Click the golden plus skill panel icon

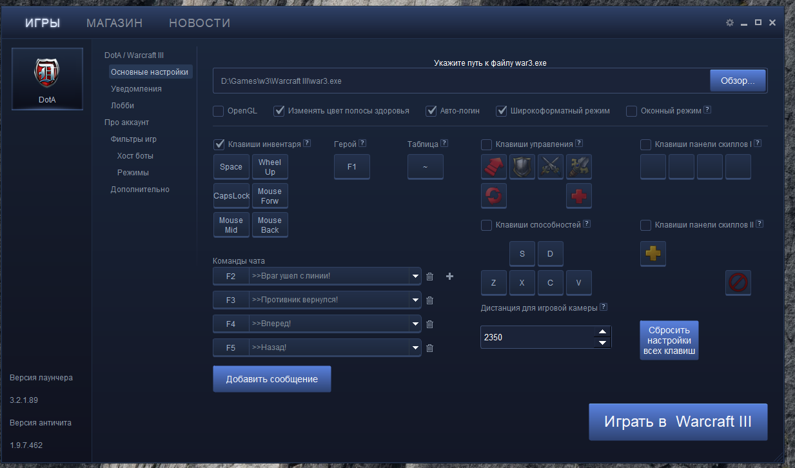pos(653,254)
